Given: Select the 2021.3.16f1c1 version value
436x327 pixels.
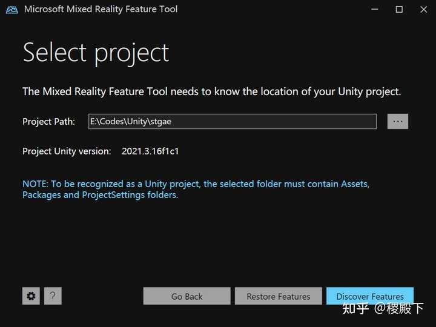Looking at the screenshot, I should pyautogui.click(x=150, y=151).
